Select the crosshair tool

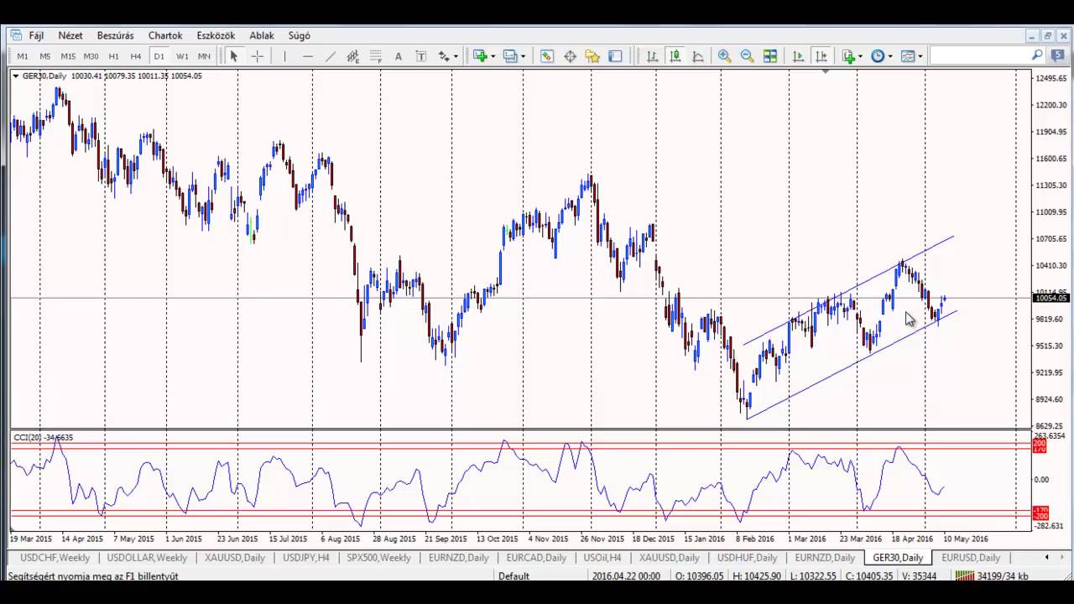coord(258,56)
